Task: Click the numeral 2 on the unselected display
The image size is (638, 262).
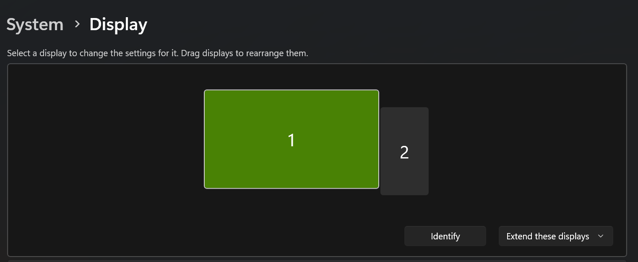Action: (x=404, y=153)
